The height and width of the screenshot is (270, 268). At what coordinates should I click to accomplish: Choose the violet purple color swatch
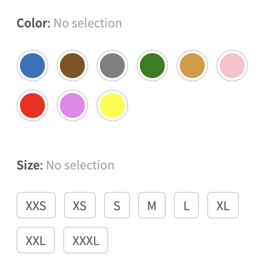pyautogui.click(x=72, y=106)
